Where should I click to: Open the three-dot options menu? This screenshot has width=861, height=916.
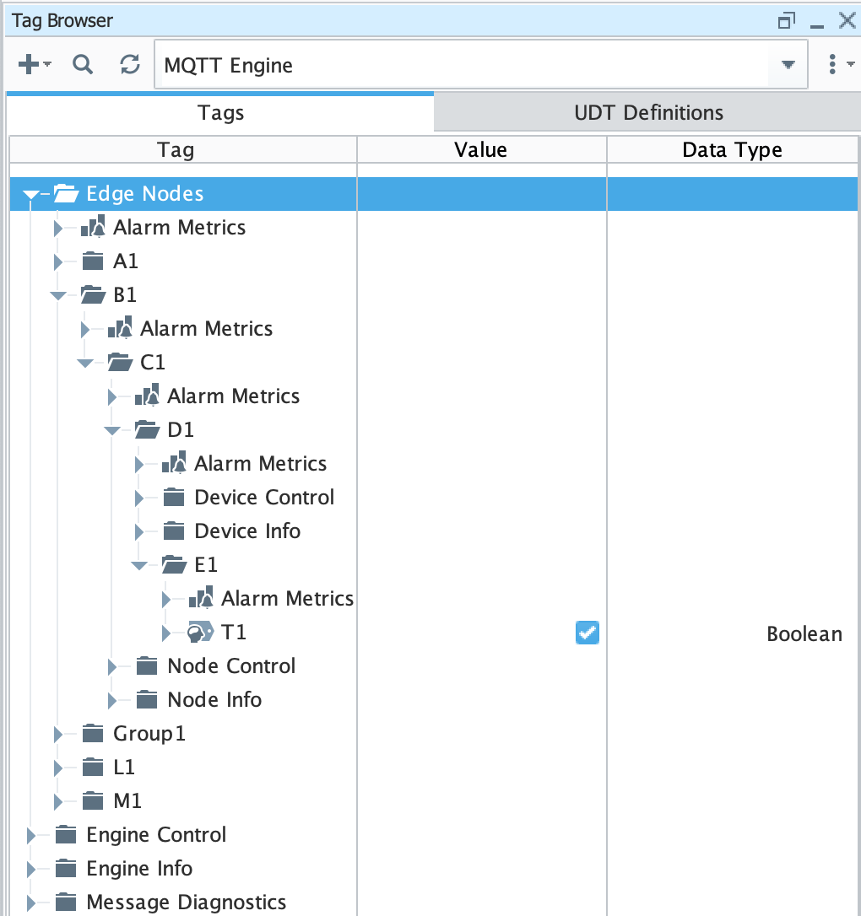tap(832, 65)
